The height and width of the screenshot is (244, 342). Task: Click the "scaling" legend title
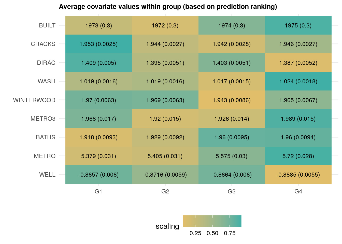pos(167,226)
